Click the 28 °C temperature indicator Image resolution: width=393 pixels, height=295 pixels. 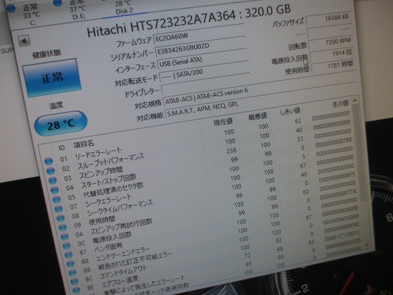61,124
